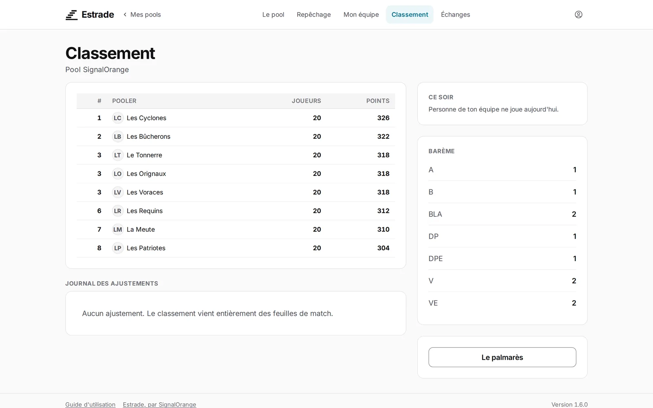The height and width of the screenshot is (408, 653).
Task: Click the Journal des ajustements heading
Action: [x=112, y=284]
